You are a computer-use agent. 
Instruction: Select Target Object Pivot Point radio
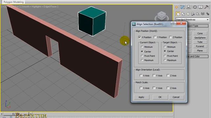tap(165, 56)
